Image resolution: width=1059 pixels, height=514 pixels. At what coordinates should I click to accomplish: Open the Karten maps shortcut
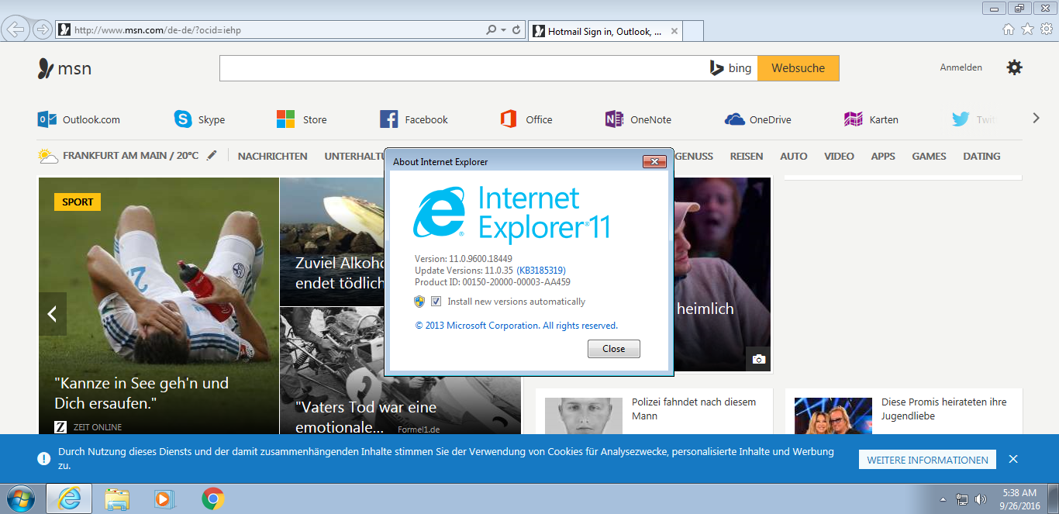click(871, 119)
